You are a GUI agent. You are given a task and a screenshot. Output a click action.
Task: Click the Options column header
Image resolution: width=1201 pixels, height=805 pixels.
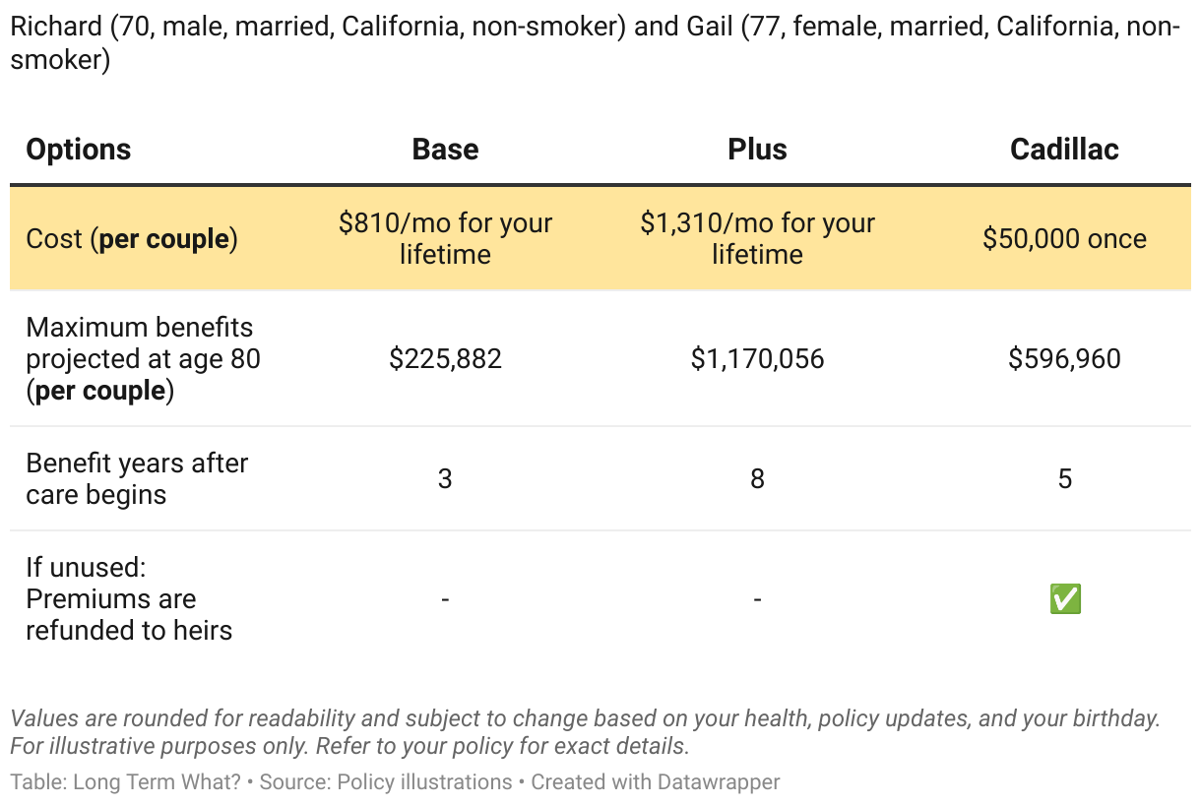[79, 150]
